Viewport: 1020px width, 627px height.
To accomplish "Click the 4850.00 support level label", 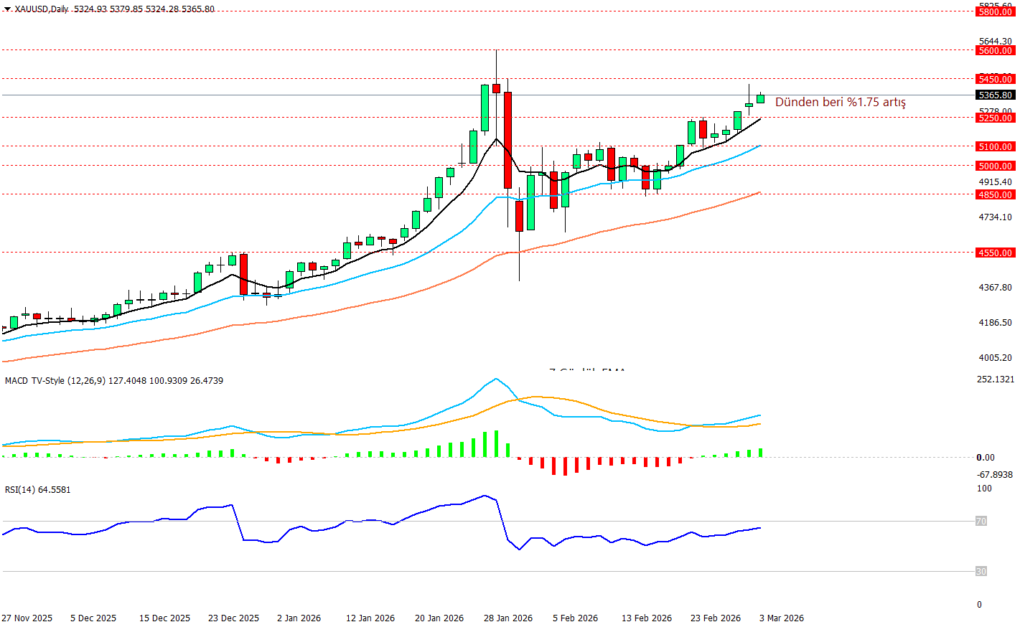I will click(x=995, y=195).
